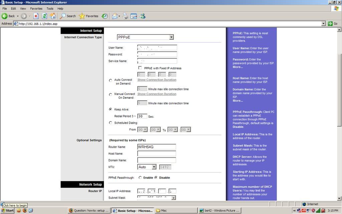
Task: Click the page vertical scrollbar thumb
Action: 339,90
